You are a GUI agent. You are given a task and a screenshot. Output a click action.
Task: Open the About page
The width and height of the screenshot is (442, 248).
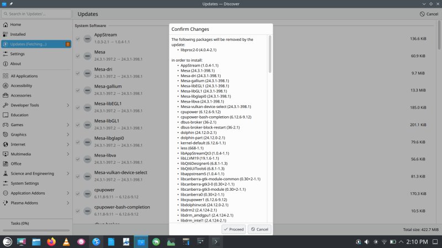[x=36, y=63]
